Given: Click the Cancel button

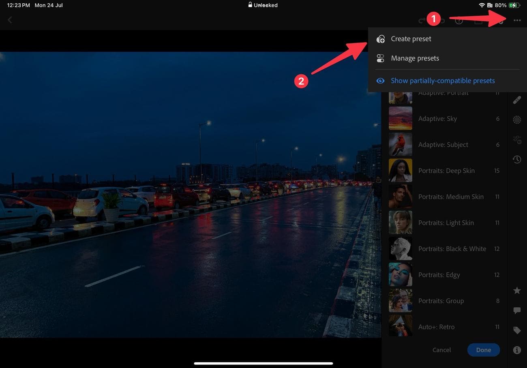Looking at the screenshot, I should click(441, 349).
